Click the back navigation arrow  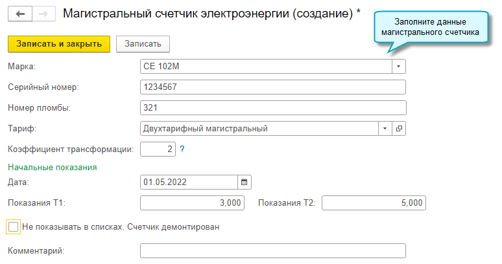point(19,14)
